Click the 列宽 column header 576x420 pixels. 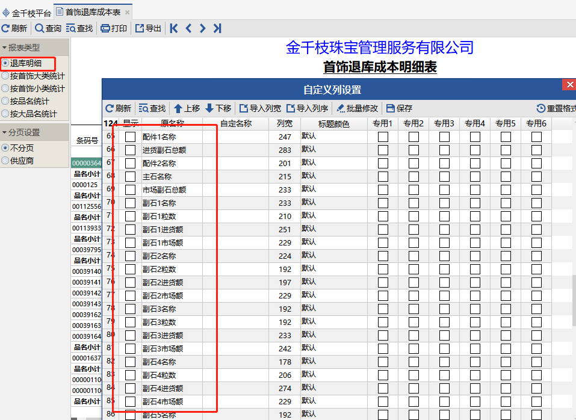285,124
